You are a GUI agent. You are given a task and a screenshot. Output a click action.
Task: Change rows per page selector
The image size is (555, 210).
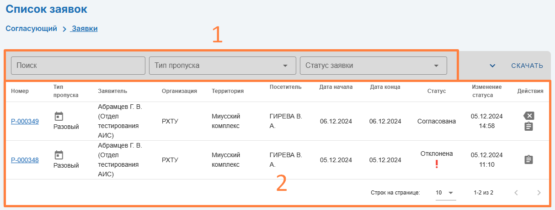(x=445, y=193)
